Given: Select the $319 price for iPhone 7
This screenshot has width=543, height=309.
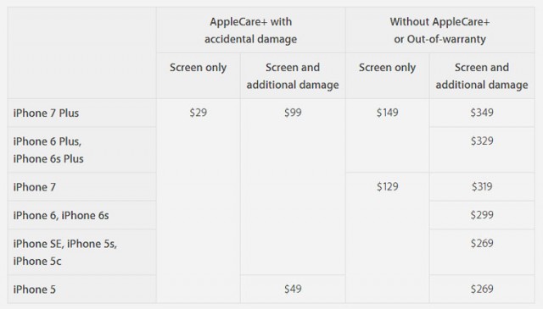Looking at the screenshot, I should click(482, 186).
